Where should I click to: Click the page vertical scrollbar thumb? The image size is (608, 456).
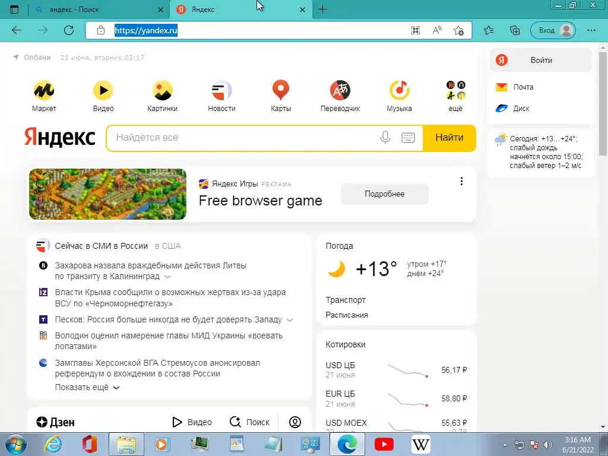coord(603,103)
